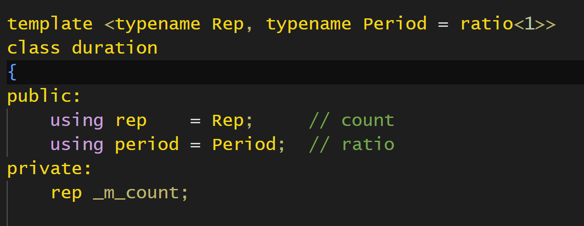Place cursor on Rep in the template parameter list
Screen dimensions: 584x226
[228, 24]
